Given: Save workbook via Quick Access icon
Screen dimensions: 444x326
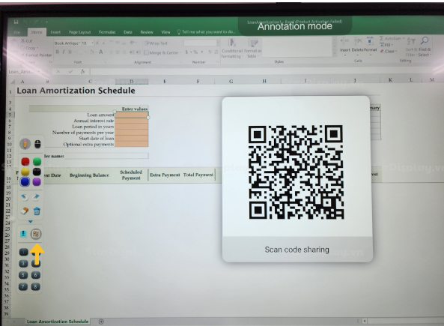Looking at the screenshot, I should pyautogui.click(x=16, y=22).
